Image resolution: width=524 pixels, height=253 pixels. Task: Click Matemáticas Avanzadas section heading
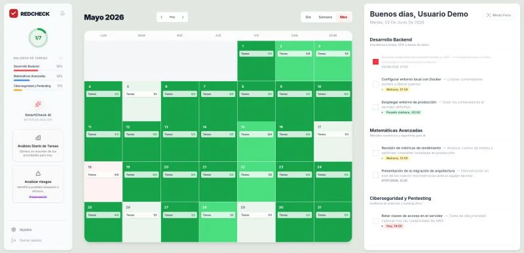[396, 130]
